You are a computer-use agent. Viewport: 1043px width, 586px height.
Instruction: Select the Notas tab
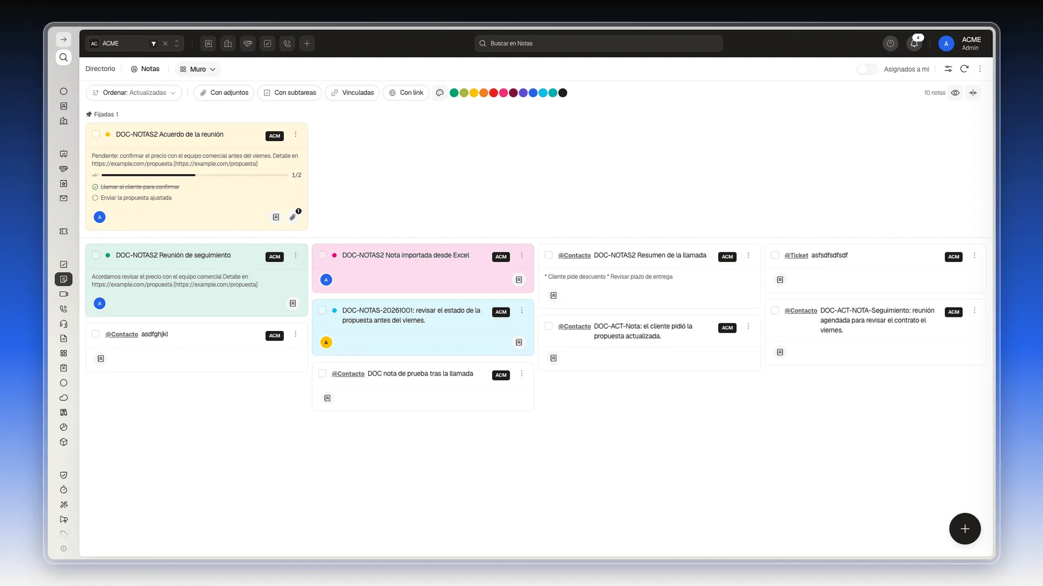[145, 69]
